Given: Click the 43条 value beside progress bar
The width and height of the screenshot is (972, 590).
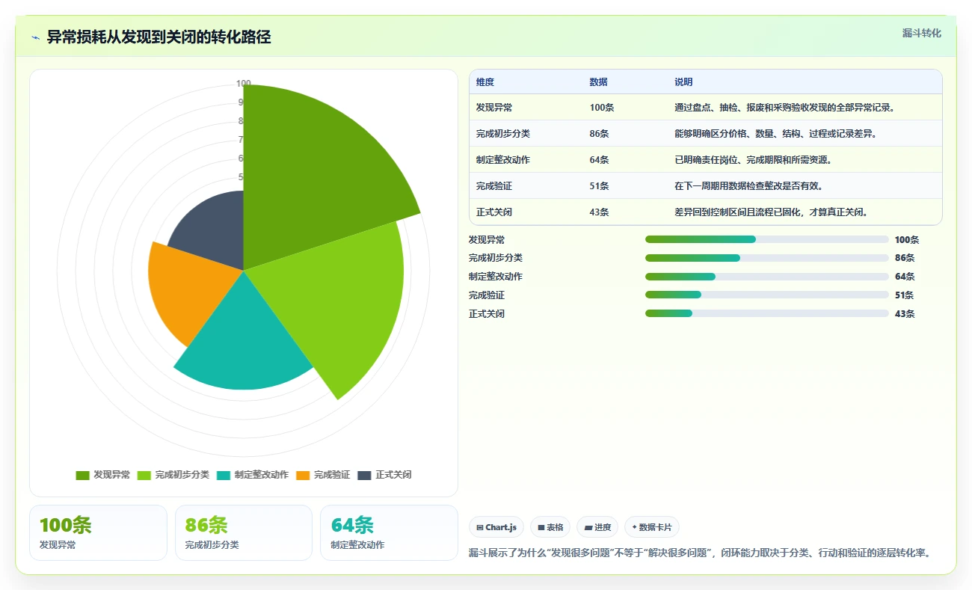Looking at the screenshot, I should pyautogui.click(x=905, y=314).
